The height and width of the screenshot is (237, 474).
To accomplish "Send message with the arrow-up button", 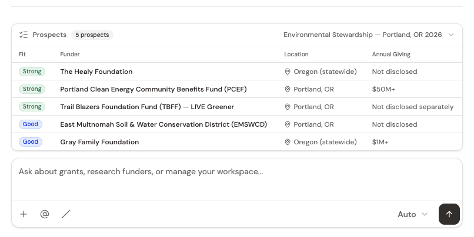I will click(x=449, y=214).
